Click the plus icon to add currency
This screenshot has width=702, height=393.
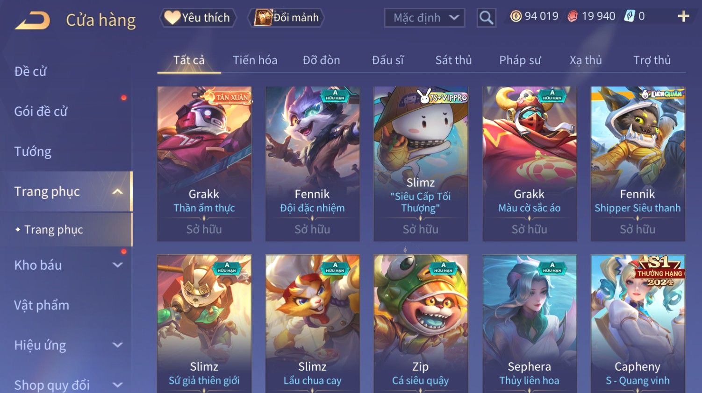pyautogui.click(x=683, y=16)
